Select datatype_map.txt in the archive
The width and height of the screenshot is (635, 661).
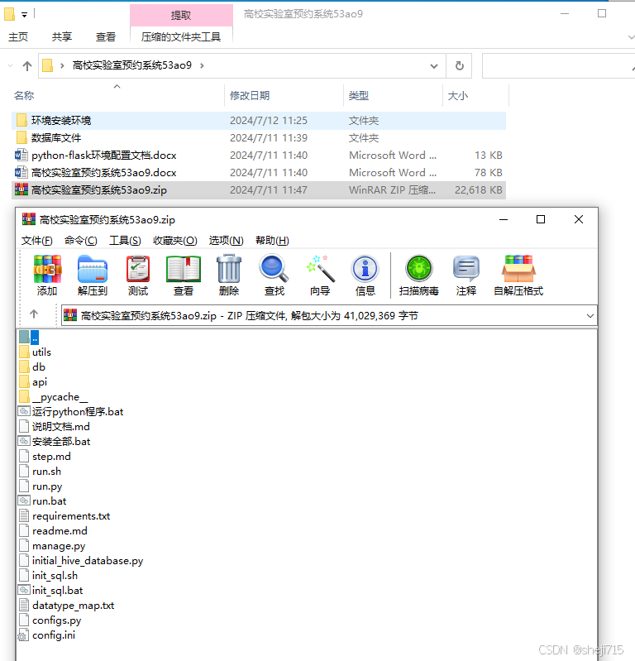(74, 606)
